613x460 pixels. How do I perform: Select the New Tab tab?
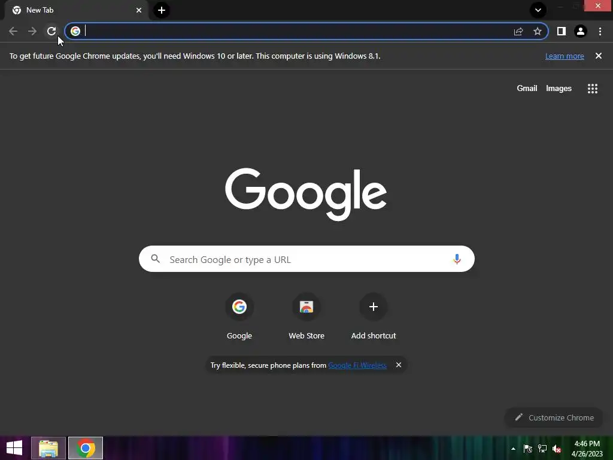(76, 10)
